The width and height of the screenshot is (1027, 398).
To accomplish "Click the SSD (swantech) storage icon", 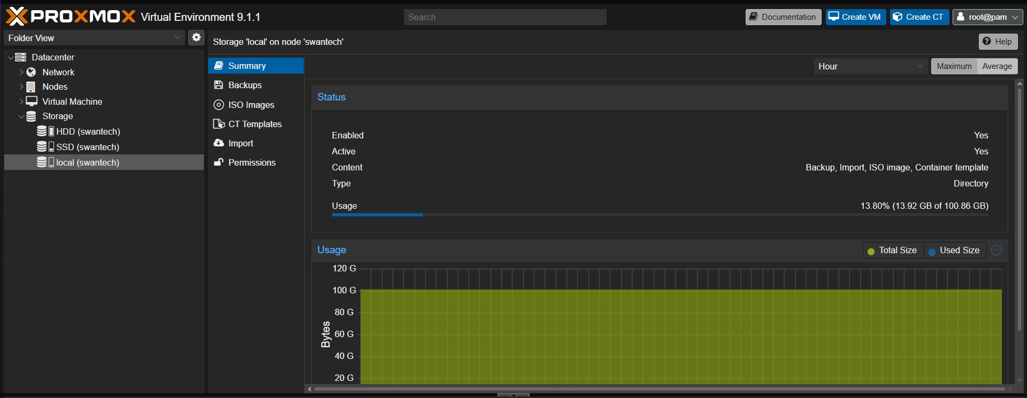I will (x=45, y=147).
